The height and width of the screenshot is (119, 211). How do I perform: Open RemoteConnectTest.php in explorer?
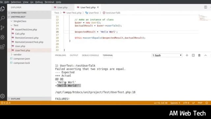coord(29,42)
